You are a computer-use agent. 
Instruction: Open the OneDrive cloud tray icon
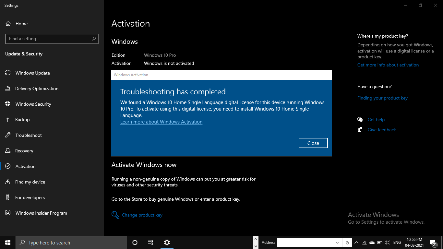pos(372,243)
